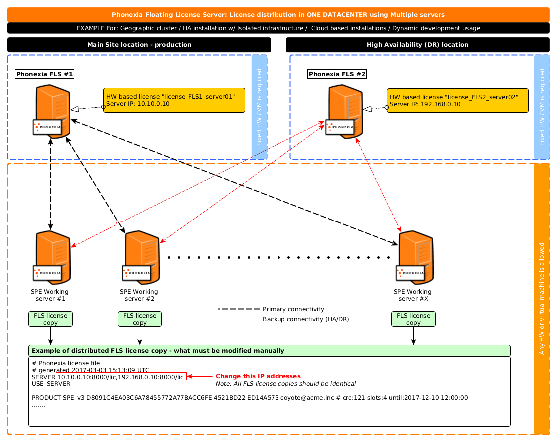Click the black "EXAMPLE For: Geographic cluster" banner
Viewport: 557px width, 442px height.
click(278, 28)
